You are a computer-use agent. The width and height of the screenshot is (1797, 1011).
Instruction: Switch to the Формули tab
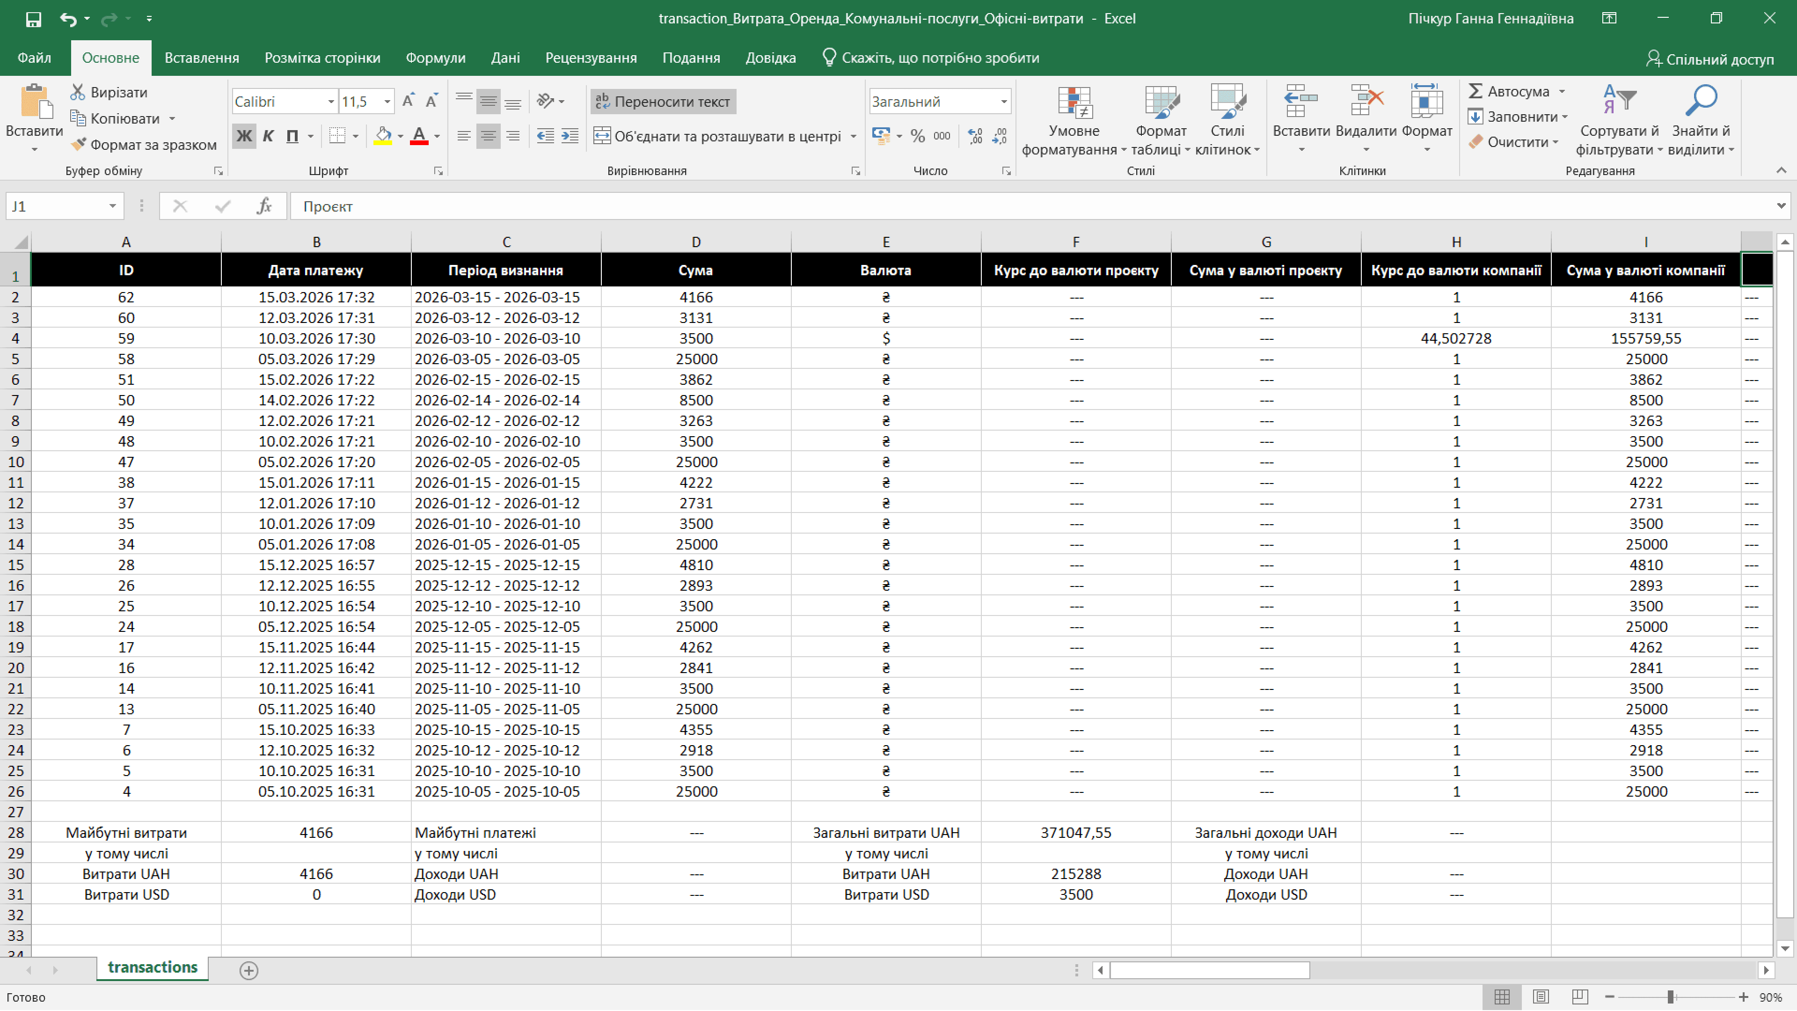click(x=435, y=58)
